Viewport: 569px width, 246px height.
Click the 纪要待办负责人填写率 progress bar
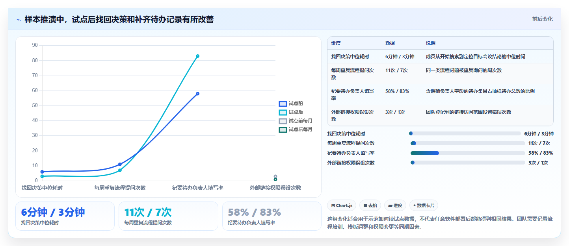click(468, 153)
